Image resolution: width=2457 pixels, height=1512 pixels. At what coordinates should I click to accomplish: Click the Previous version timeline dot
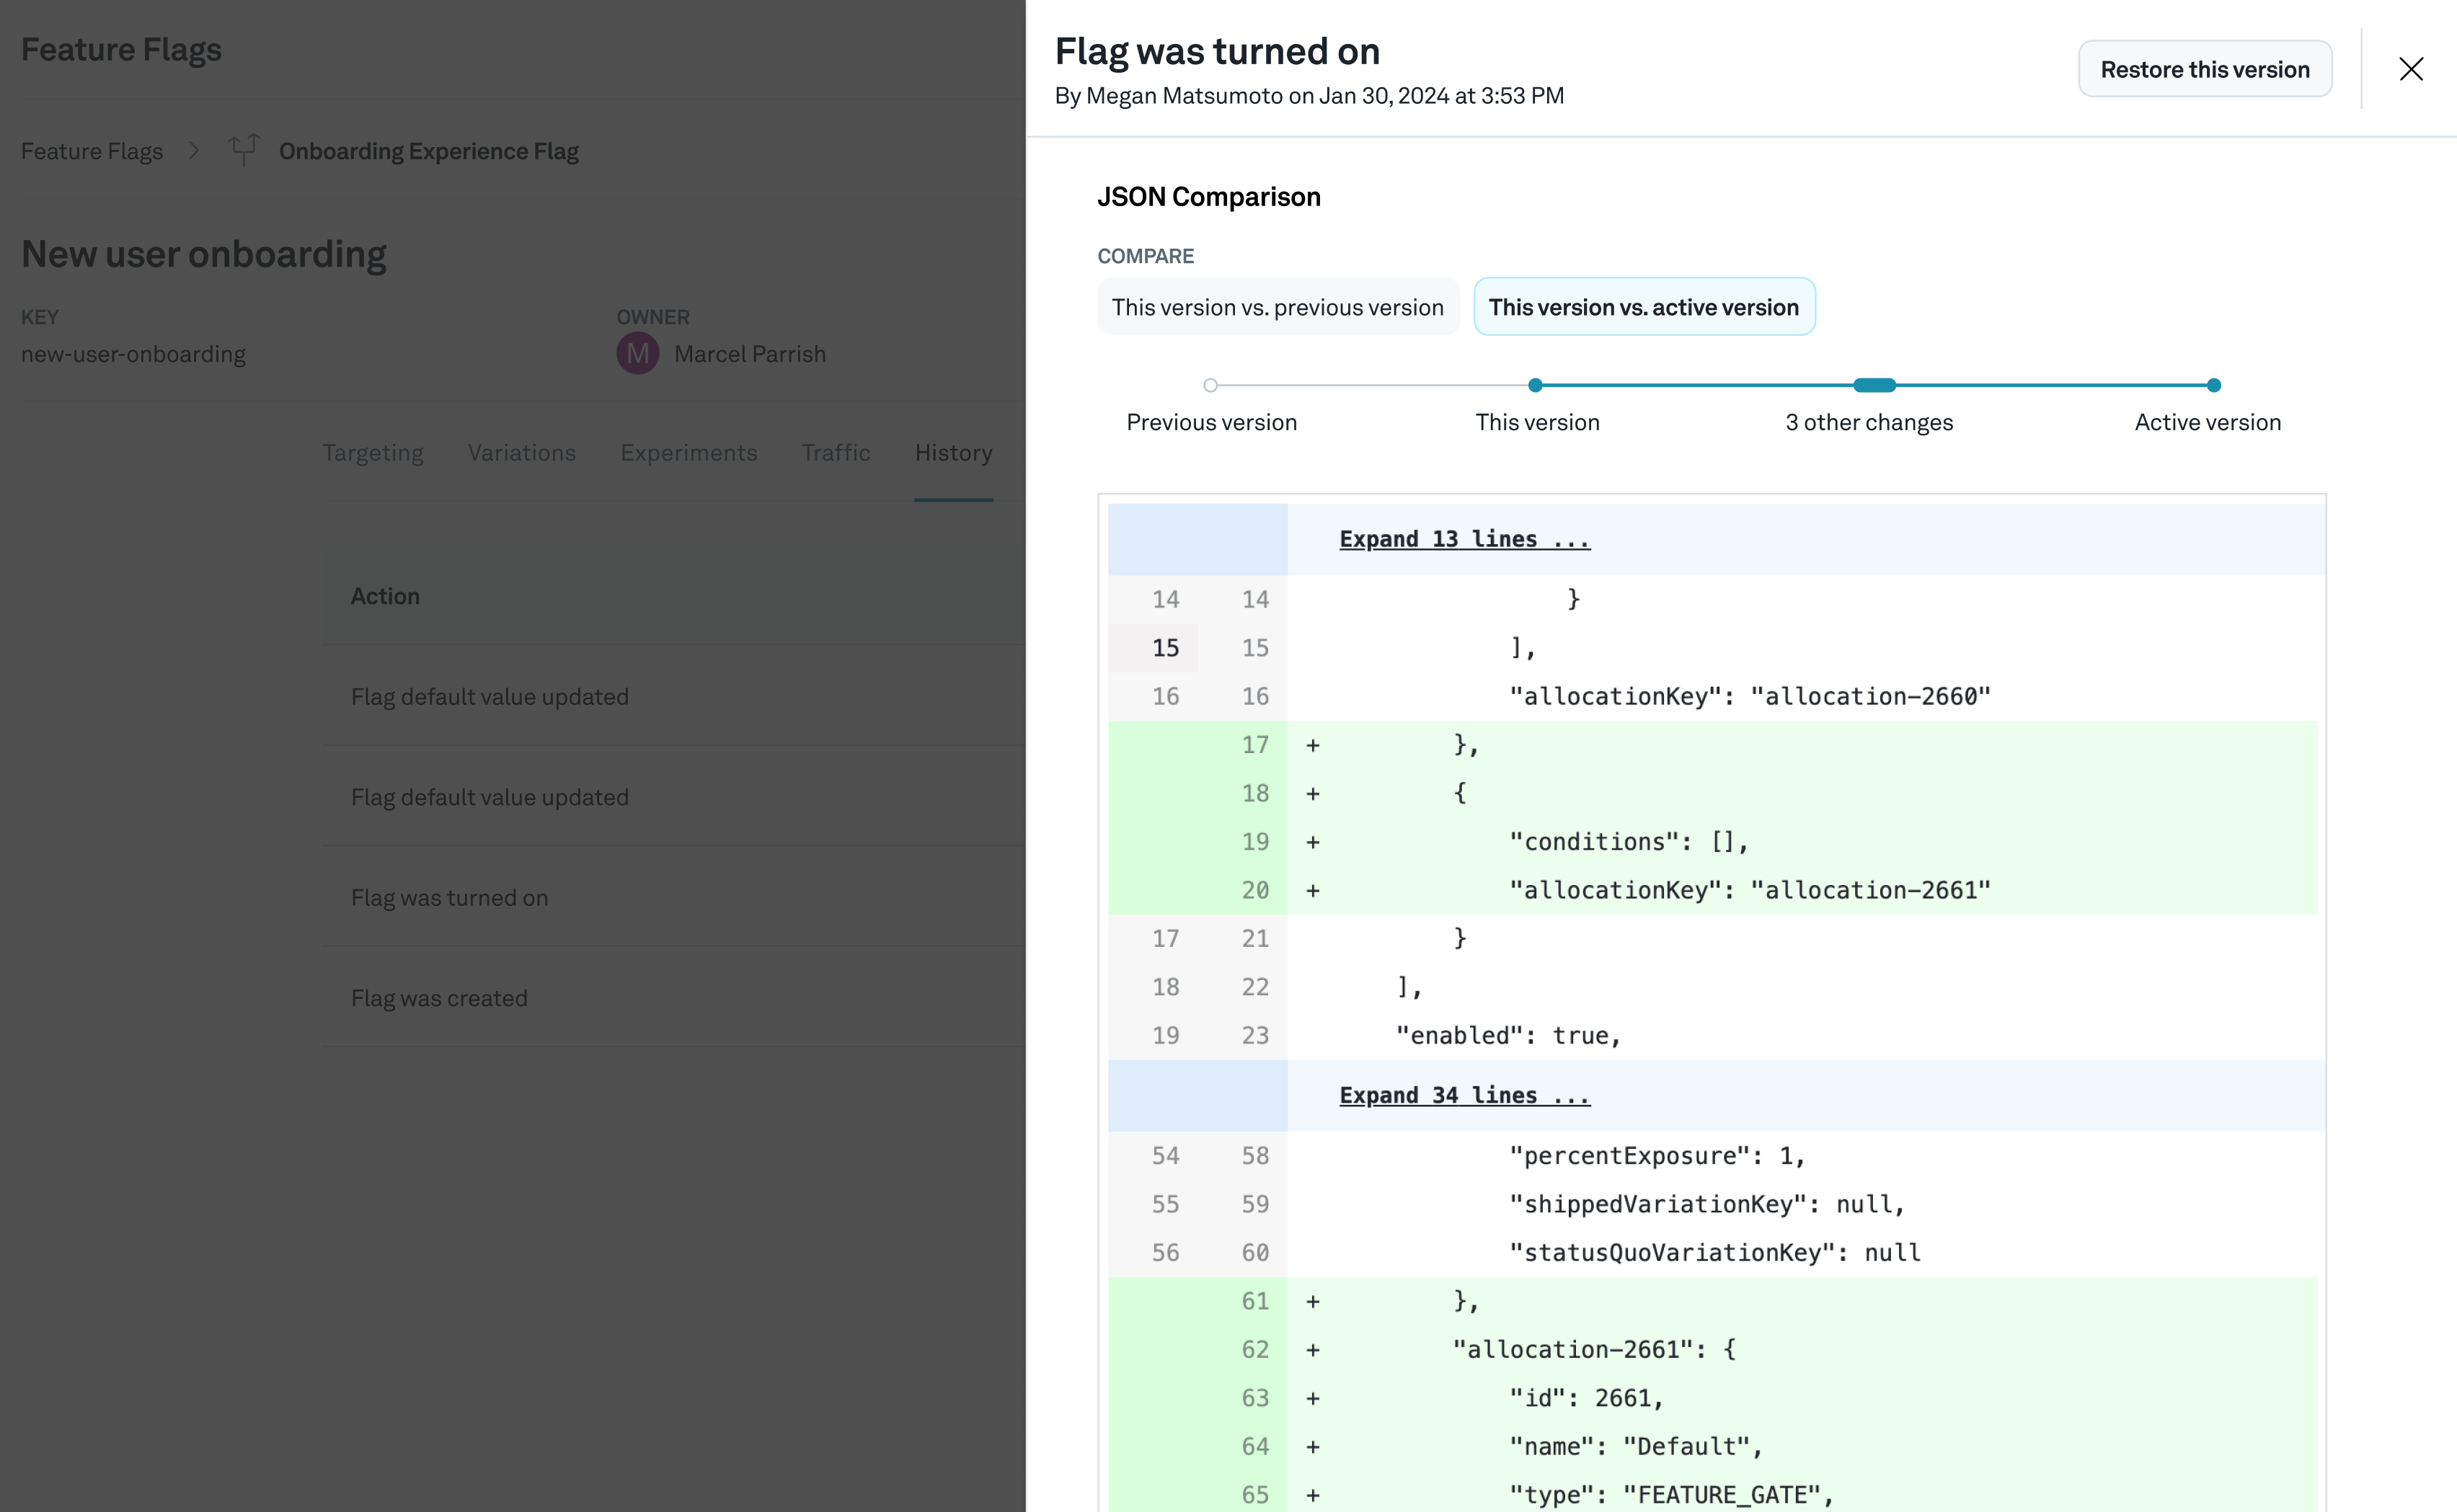click(1210, 385)
